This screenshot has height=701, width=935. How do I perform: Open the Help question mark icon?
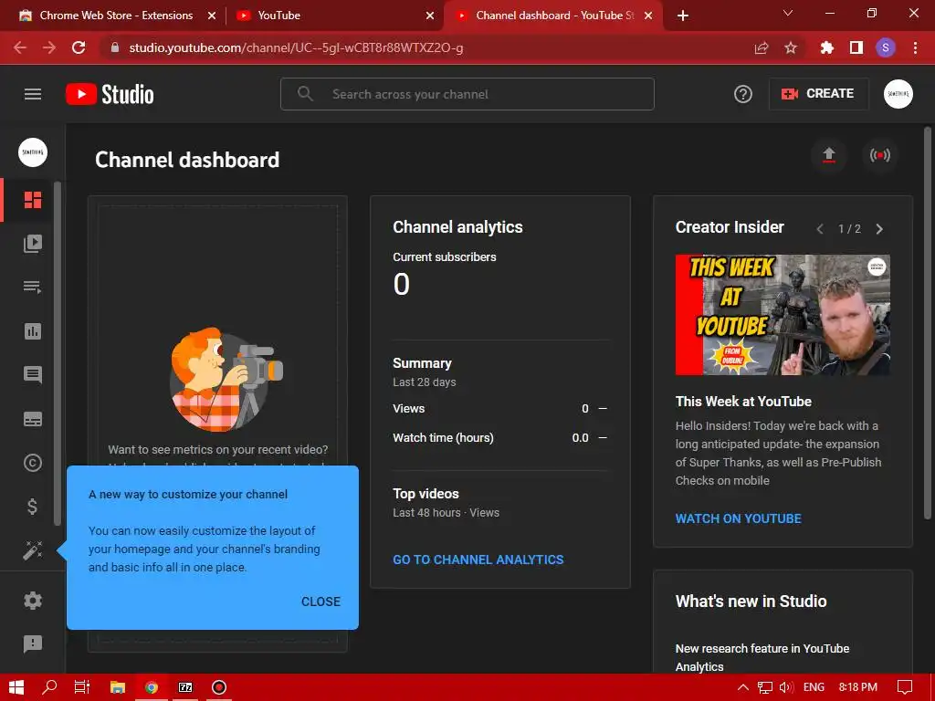tap(743, 94)
